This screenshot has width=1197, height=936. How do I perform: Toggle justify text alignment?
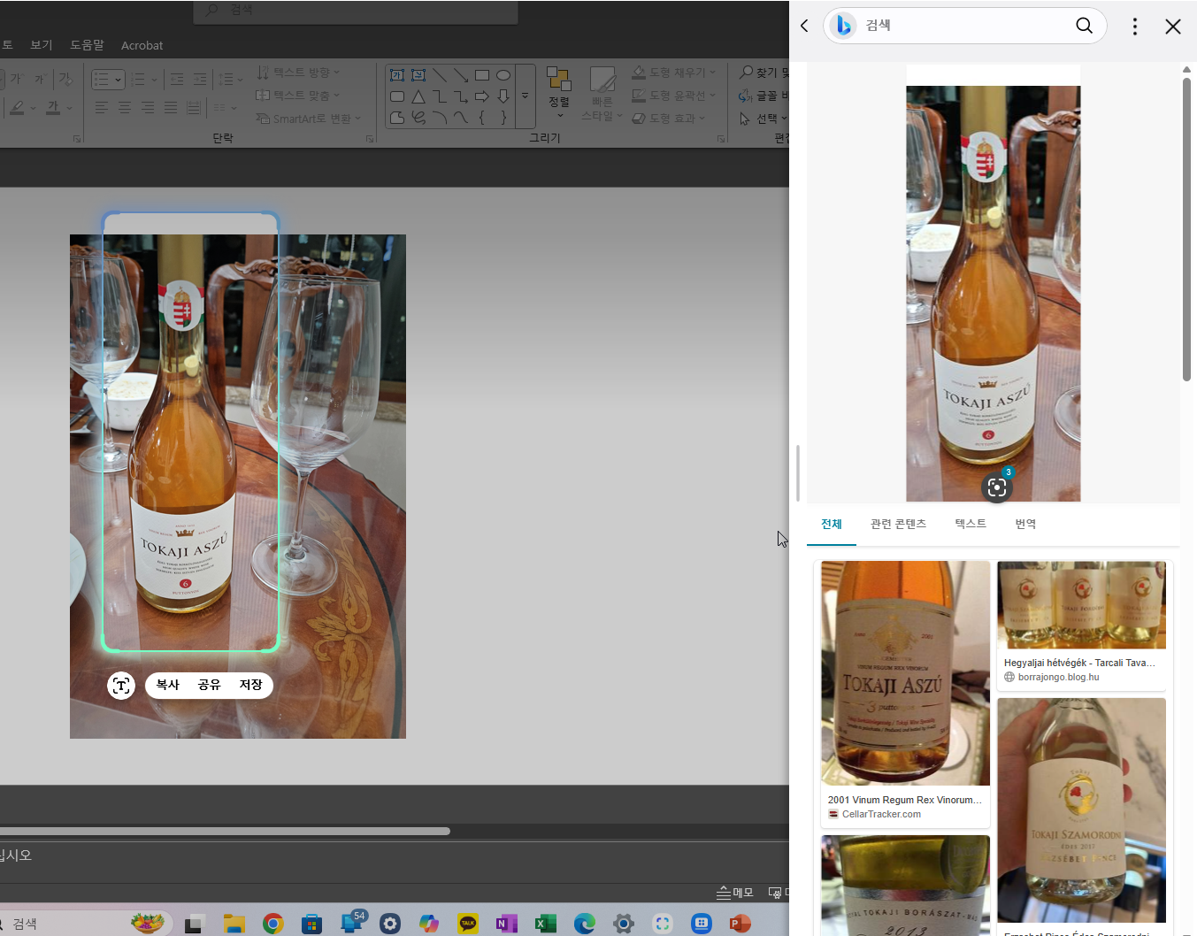tap(171, 108)
